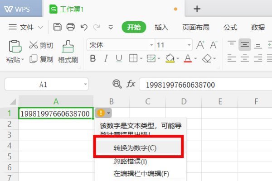Viewport: 272px width, 181px height.
Task: Add a new tab with plus button
Action: point(197,9)
